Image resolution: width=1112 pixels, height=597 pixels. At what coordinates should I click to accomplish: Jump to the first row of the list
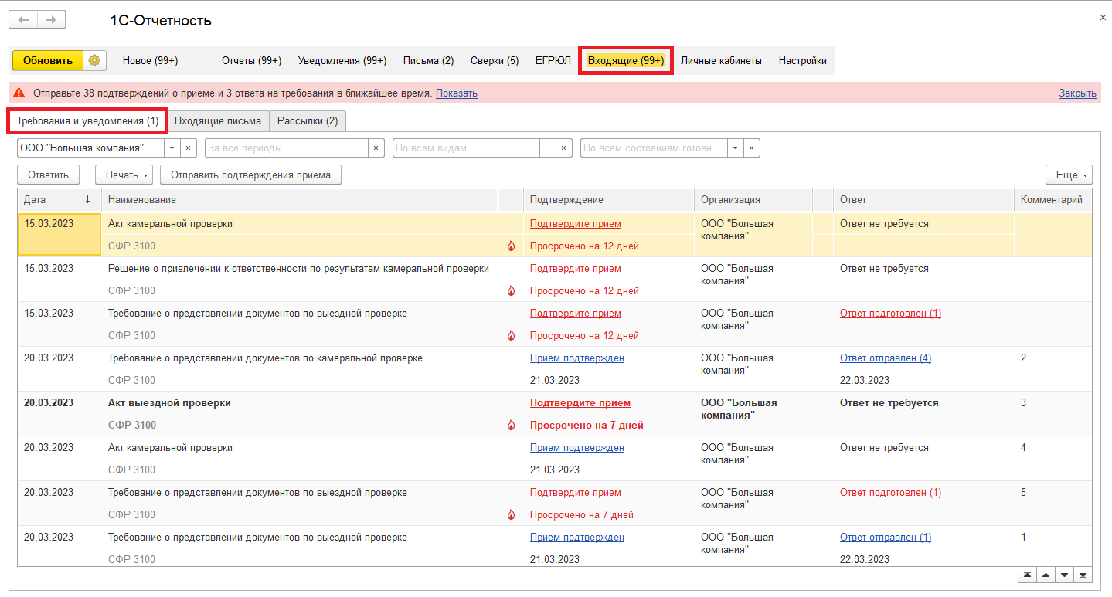[1027, 575]
